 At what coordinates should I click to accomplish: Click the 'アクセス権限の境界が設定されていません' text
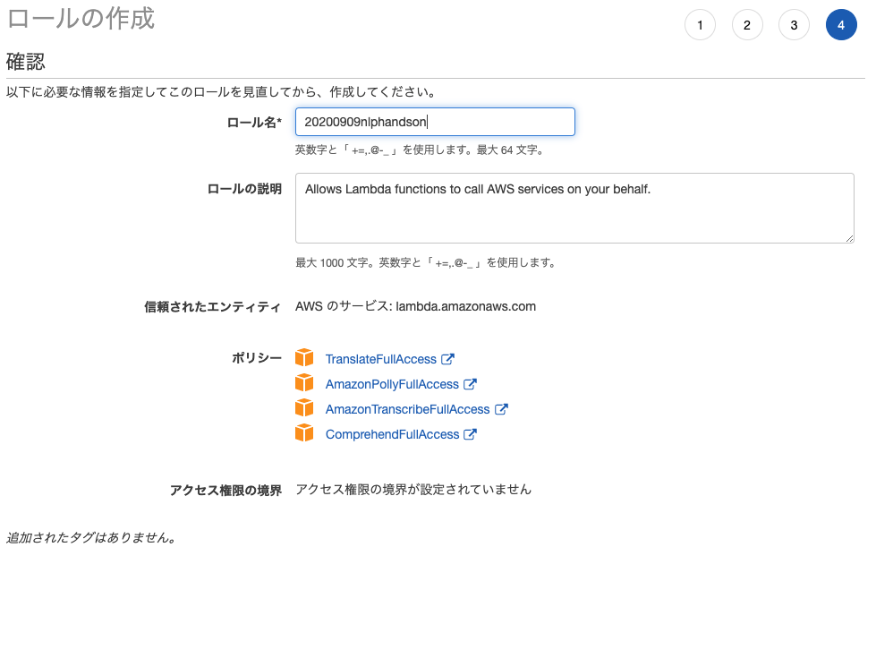413,490
